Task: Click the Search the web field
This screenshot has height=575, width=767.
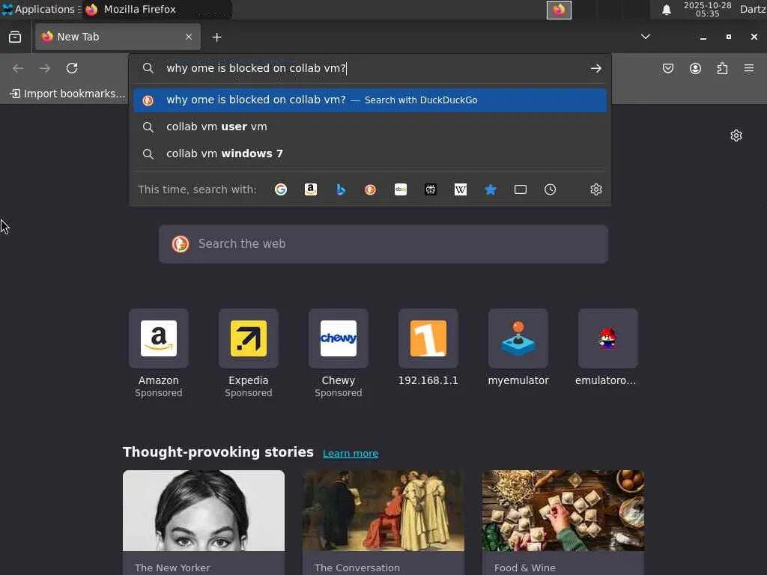Action: (x=383, y=244)
